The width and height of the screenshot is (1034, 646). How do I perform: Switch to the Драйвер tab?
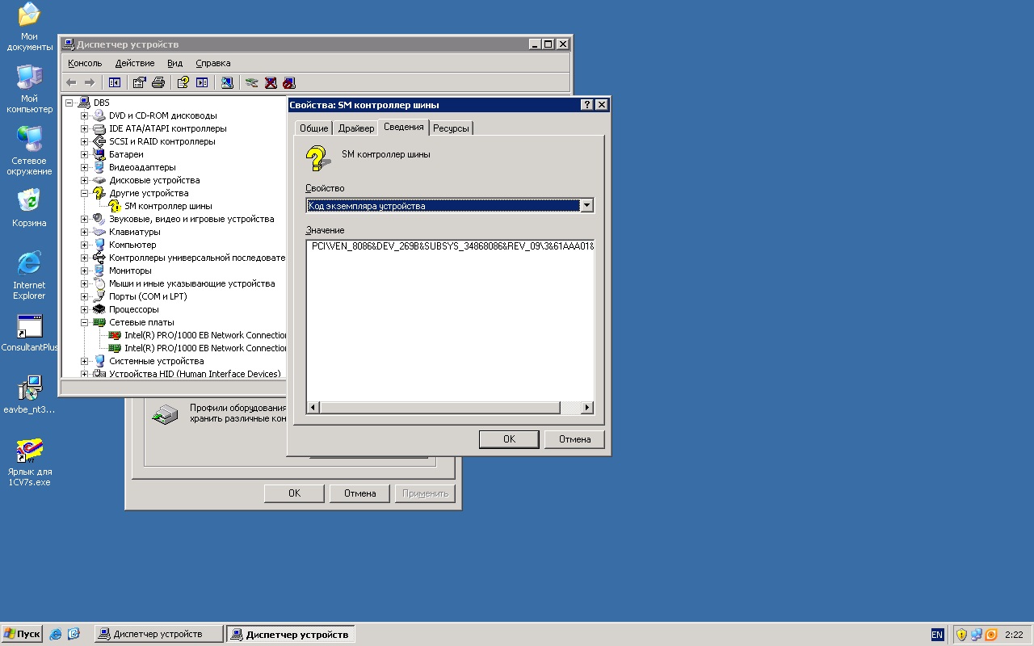(x=356, y=128)
